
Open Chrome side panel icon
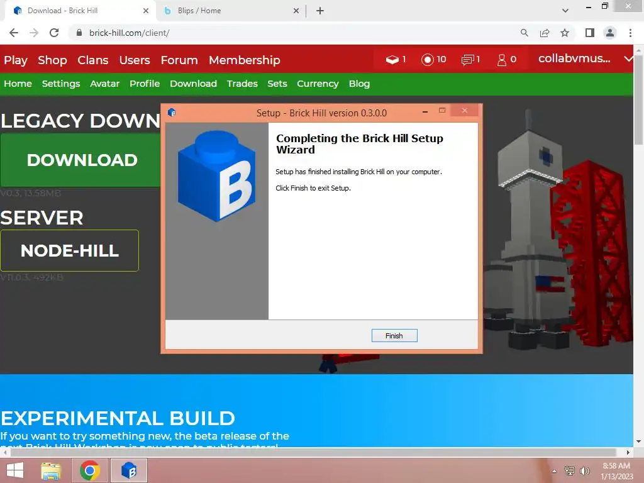pos(590,33)
